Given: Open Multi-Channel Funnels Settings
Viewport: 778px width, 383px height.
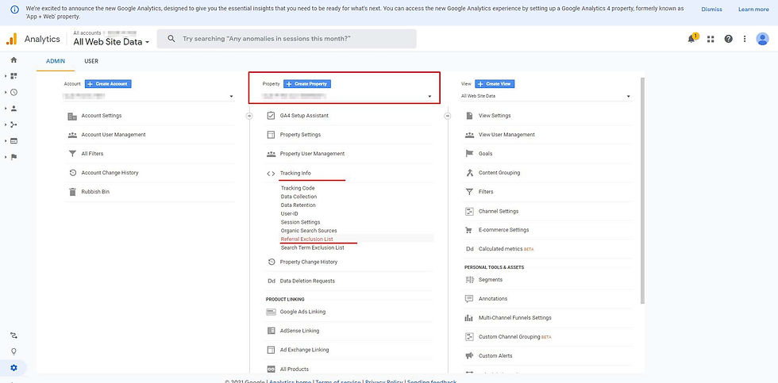Looking at the screenshot, I should [x=515, y=318].
